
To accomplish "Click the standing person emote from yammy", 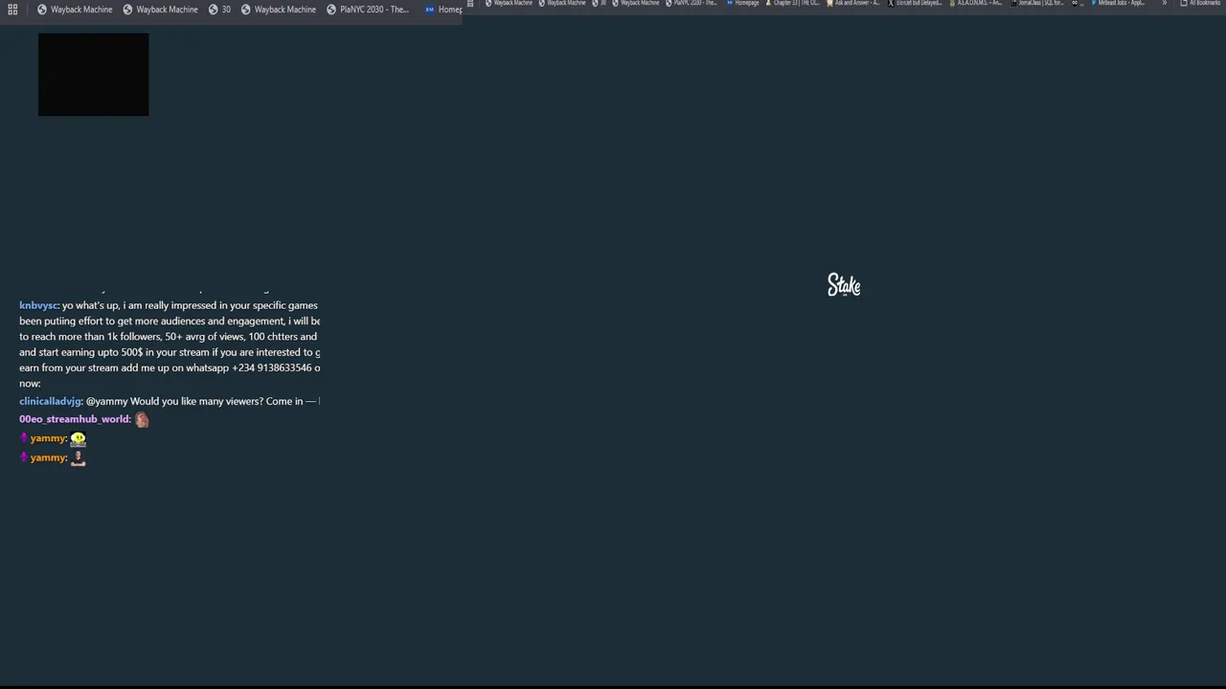I will (79, 457).
